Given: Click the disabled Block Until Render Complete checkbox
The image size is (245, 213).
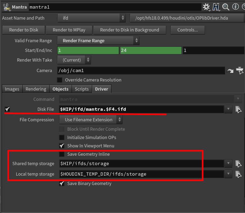Looking at the screenshot, I should [62, 129].
